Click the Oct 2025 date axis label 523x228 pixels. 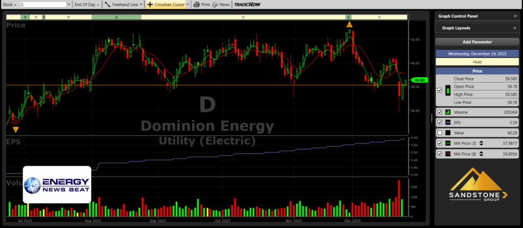click(223, 221)
